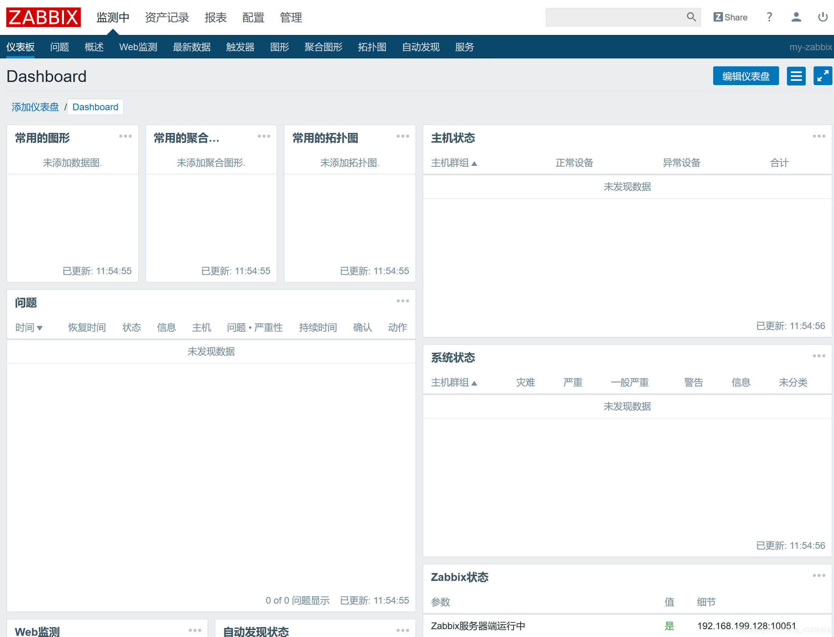Open options menu of 常用的聚合 widget

264,136
